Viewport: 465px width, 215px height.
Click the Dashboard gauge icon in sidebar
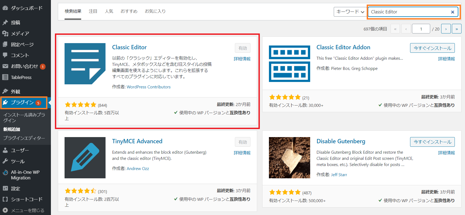pyautogui.click(x=5, y=8)
